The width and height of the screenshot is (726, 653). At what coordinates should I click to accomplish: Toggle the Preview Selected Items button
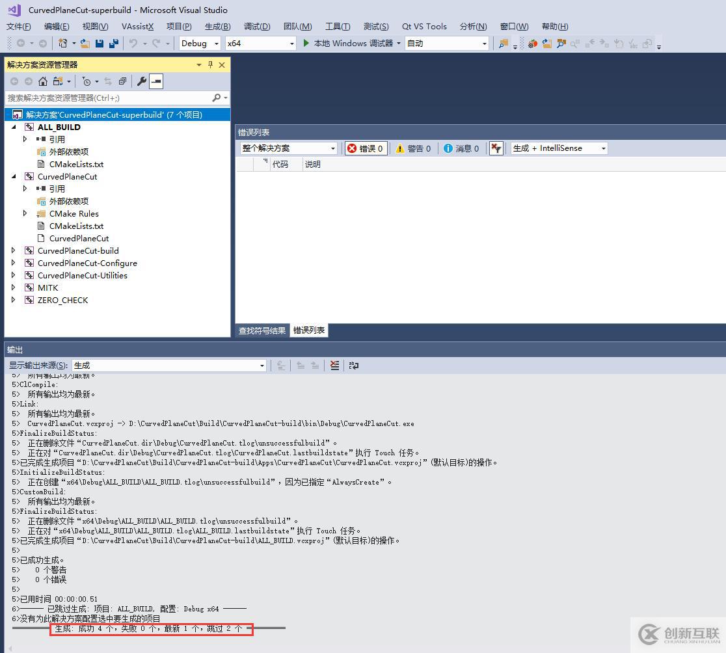(156, 81)
